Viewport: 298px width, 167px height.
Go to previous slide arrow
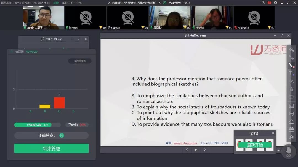187,150
